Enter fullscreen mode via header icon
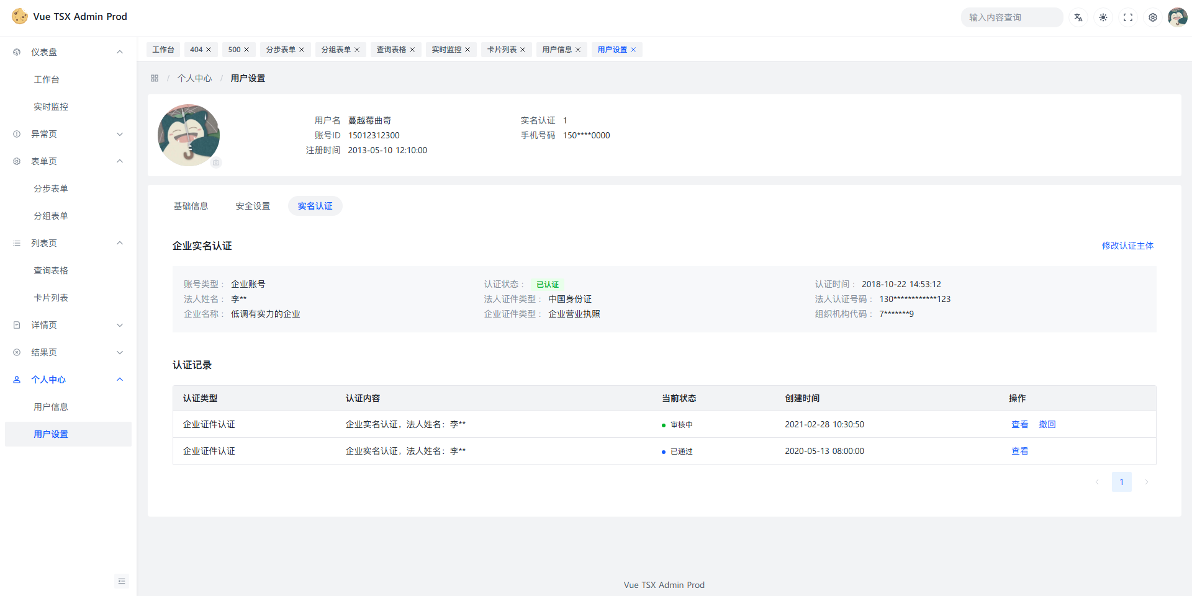This screenshot has height=596, width=1192. click(x=1128, y=17)
